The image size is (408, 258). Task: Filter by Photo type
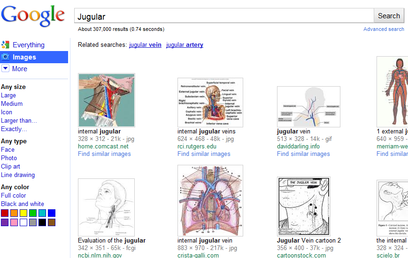(9, 158)
